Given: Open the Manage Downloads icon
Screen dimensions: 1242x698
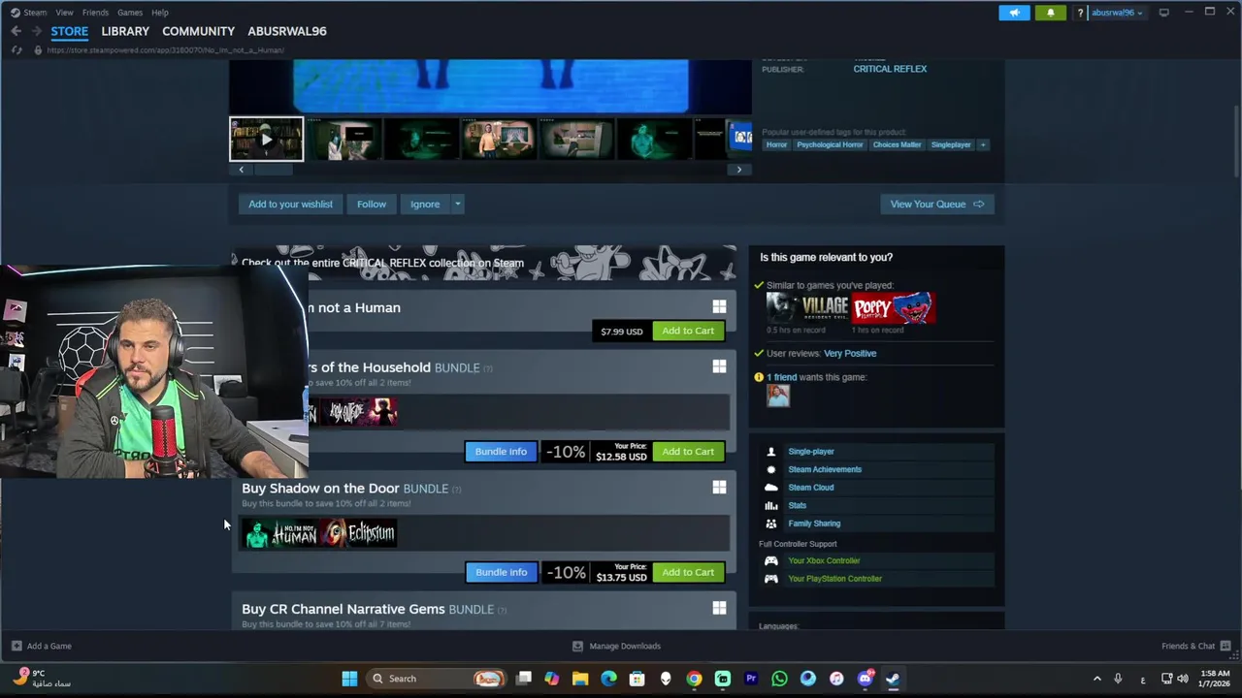Looking at the screenshot, I should coord(577,646).
